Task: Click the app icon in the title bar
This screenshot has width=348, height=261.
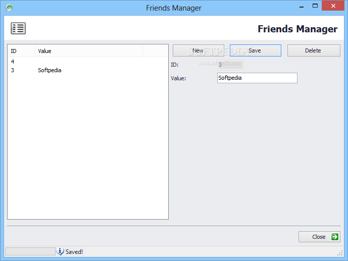Action: [x=9, y=8]
